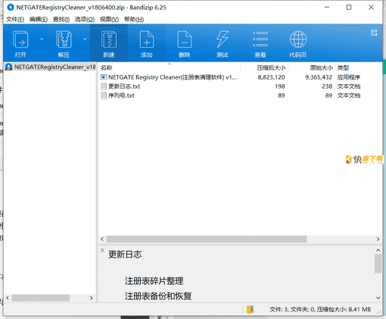Click the status bar file count text
This screenshot has height=319, width=386.
[x=320, y=309]
